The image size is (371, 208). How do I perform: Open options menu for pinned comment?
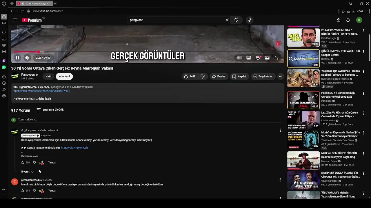pos(280,130)
